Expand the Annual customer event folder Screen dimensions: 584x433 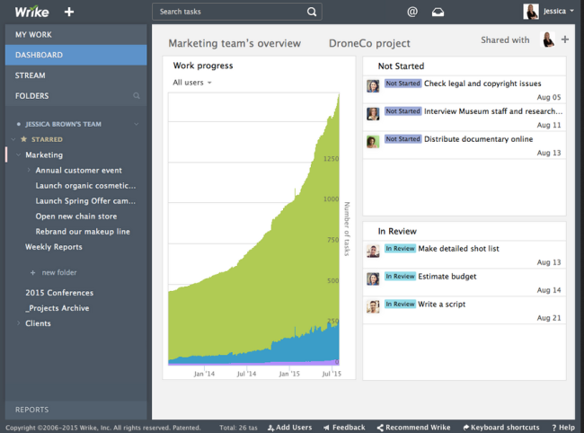[x=29, y=170]
